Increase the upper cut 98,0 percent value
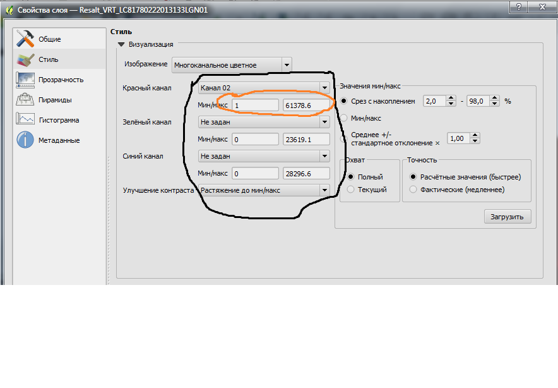The width and height of the screenshot is (558, 388). coord(494,99)
